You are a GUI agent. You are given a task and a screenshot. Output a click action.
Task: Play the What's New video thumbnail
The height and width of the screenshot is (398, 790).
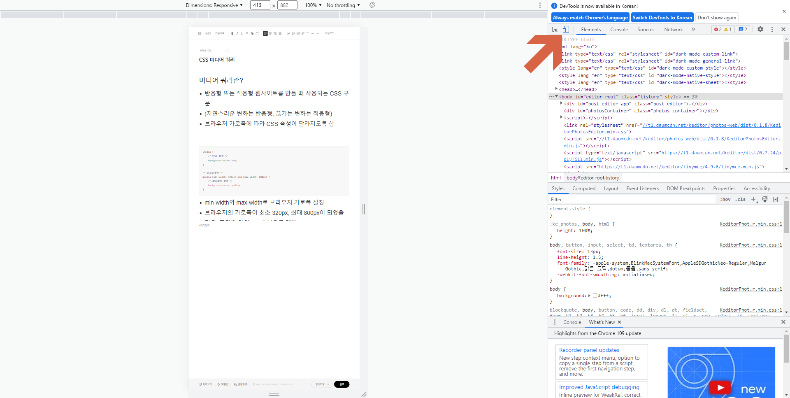(x=720, y=387)
